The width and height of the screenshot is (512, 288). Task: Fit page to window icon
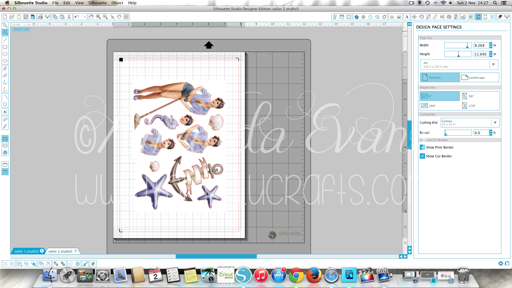[126, 17]
